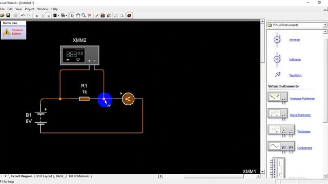Click the Digital Multimeter link
This screenshot has width=328, height=184.
click(x=300, y=115)
